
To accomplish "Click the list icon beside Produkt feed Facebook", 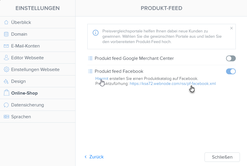I will click(90, 71).
